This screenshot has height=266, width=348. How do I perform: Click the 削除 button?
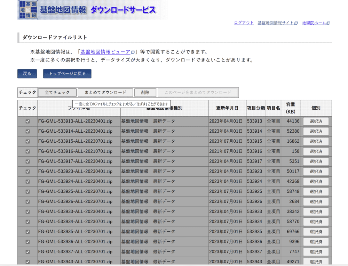tap(145, 92)
